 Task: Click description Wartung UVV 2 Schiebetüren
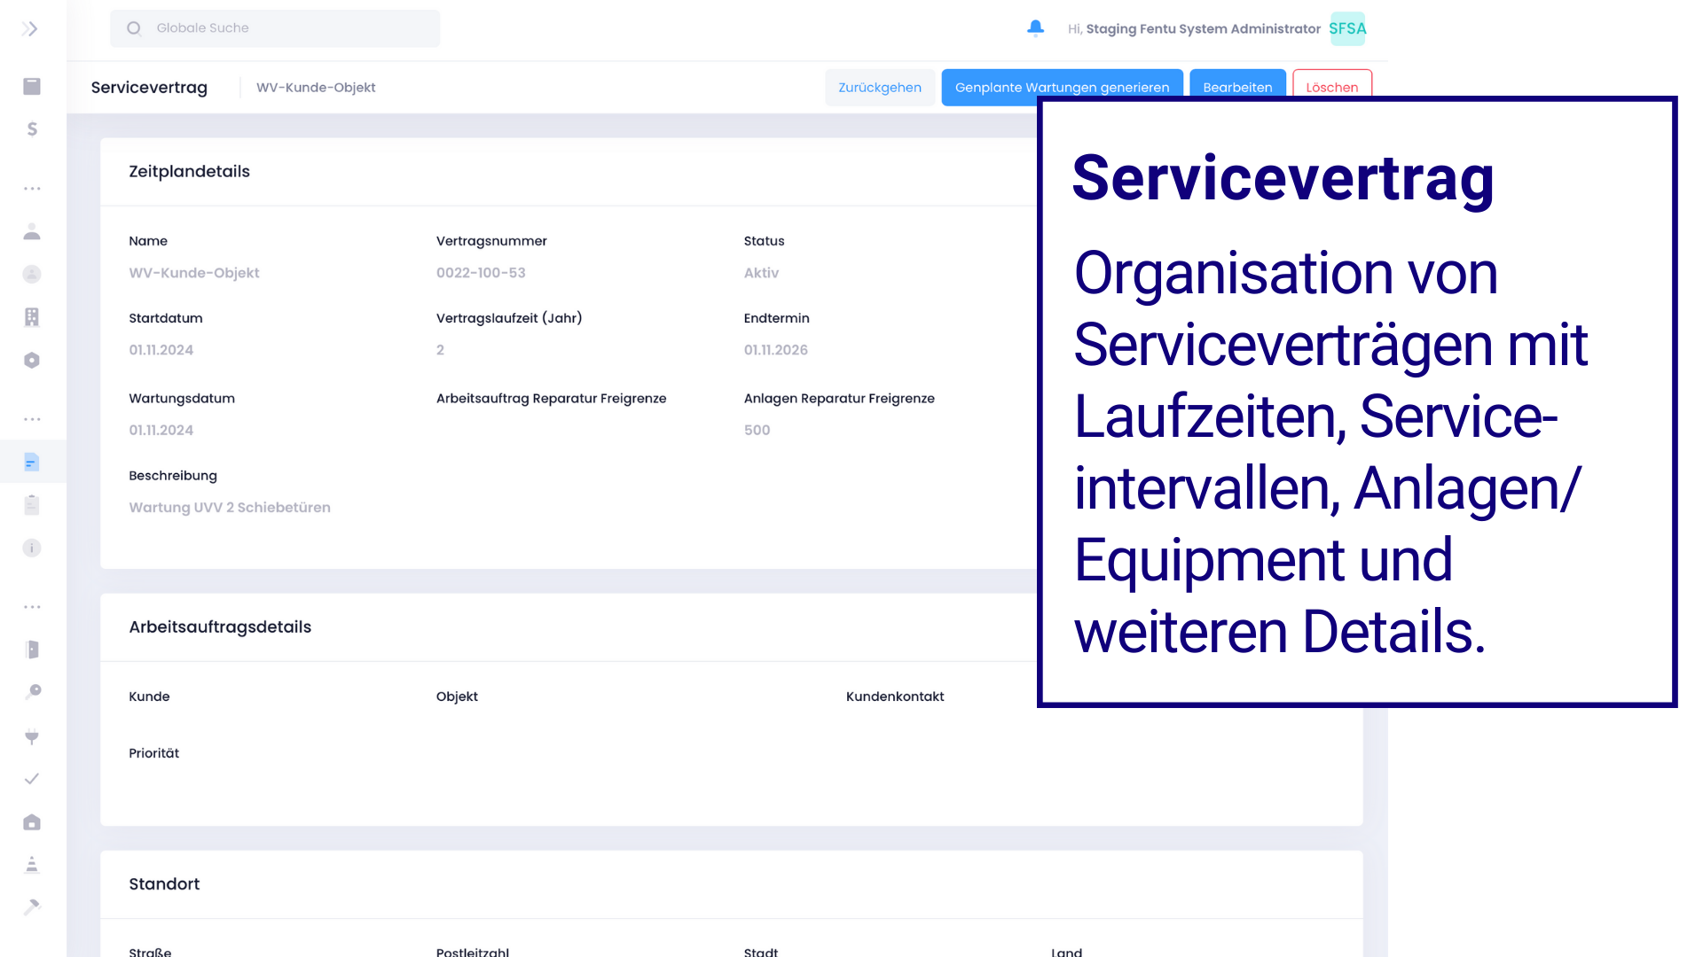230,508
